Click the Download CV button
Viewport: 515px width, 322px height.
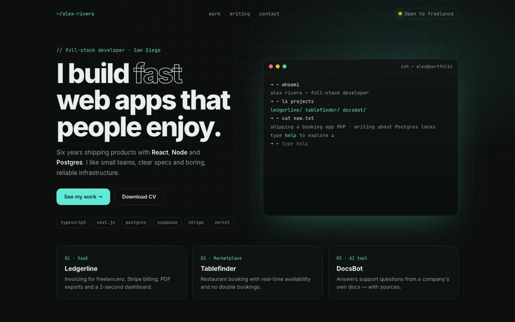139,197
